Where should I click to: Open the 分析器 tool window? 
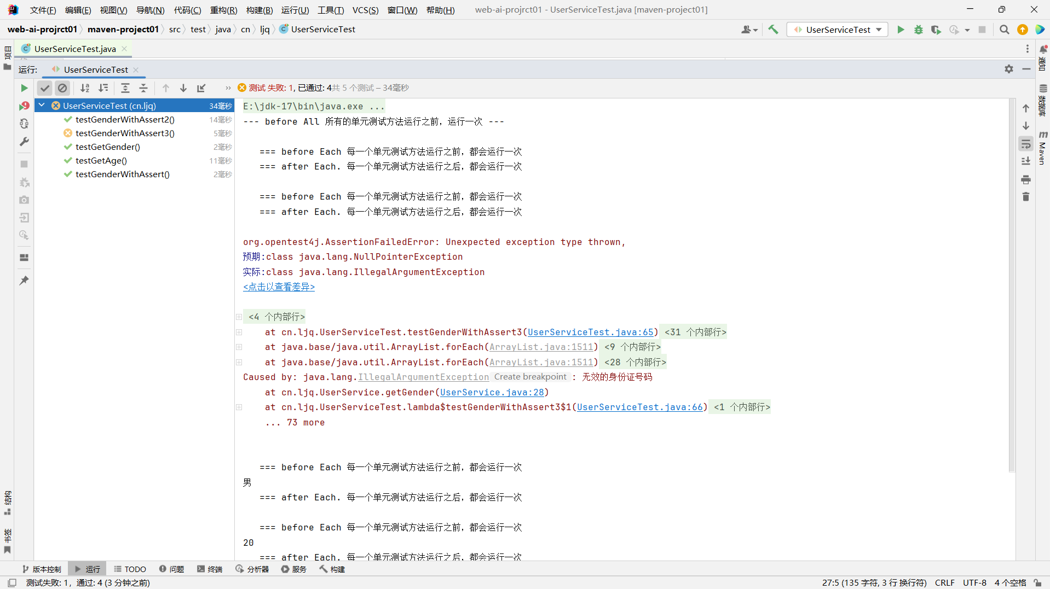(x=252, y=569)
